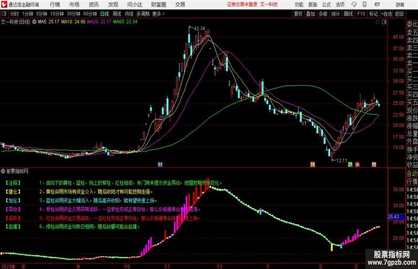
Task: Click the 跌 marker at chart bottom
Action: pos(350,165)
